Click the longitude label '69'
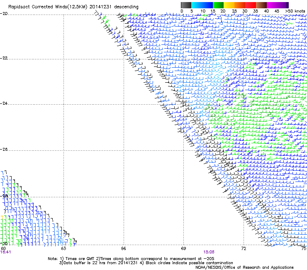Screen dimensions: 307x270 point(183,249)
